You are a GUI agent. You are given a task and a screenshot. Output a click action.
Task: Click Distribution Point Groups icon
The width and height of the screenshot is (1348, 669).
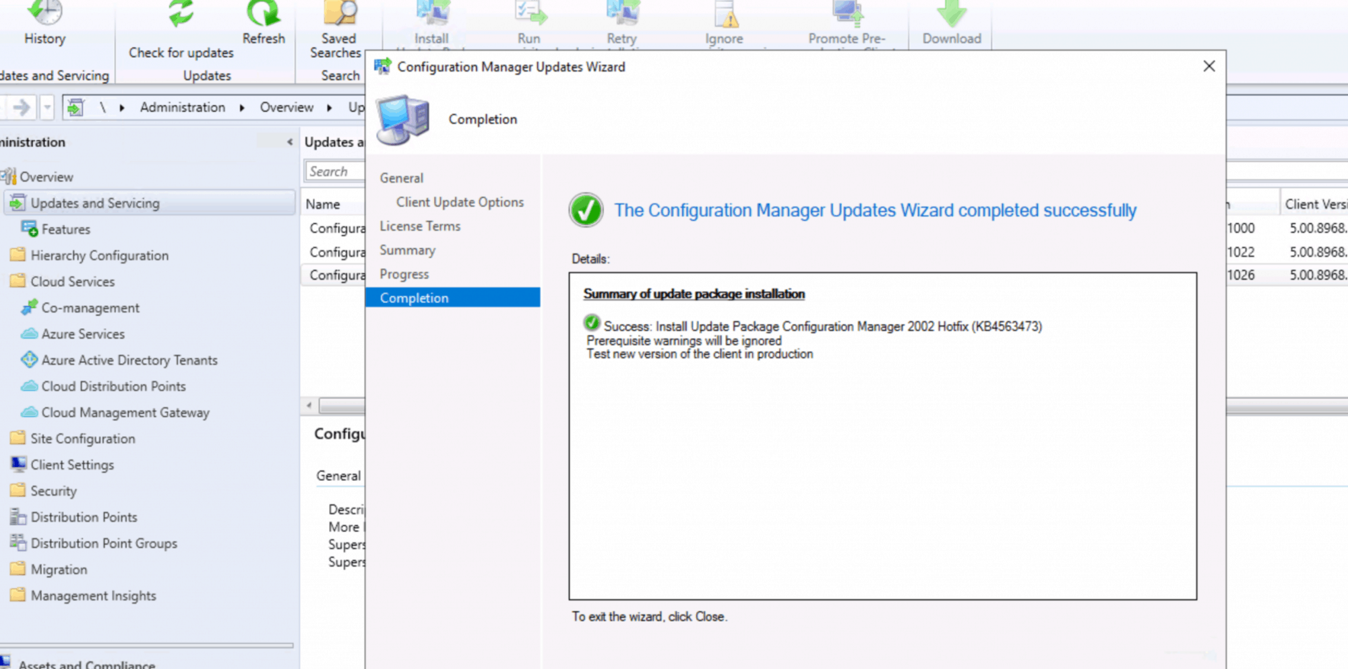(x=18, y=542)
